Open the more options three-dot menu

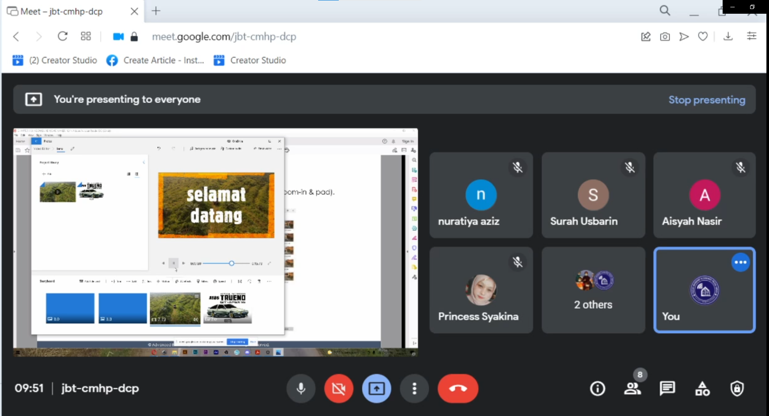414,389
